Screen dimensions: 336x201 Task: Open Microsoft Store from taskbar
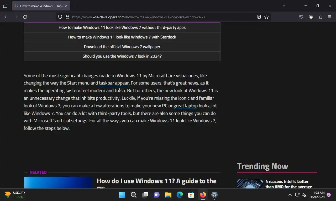click(191, 195)
